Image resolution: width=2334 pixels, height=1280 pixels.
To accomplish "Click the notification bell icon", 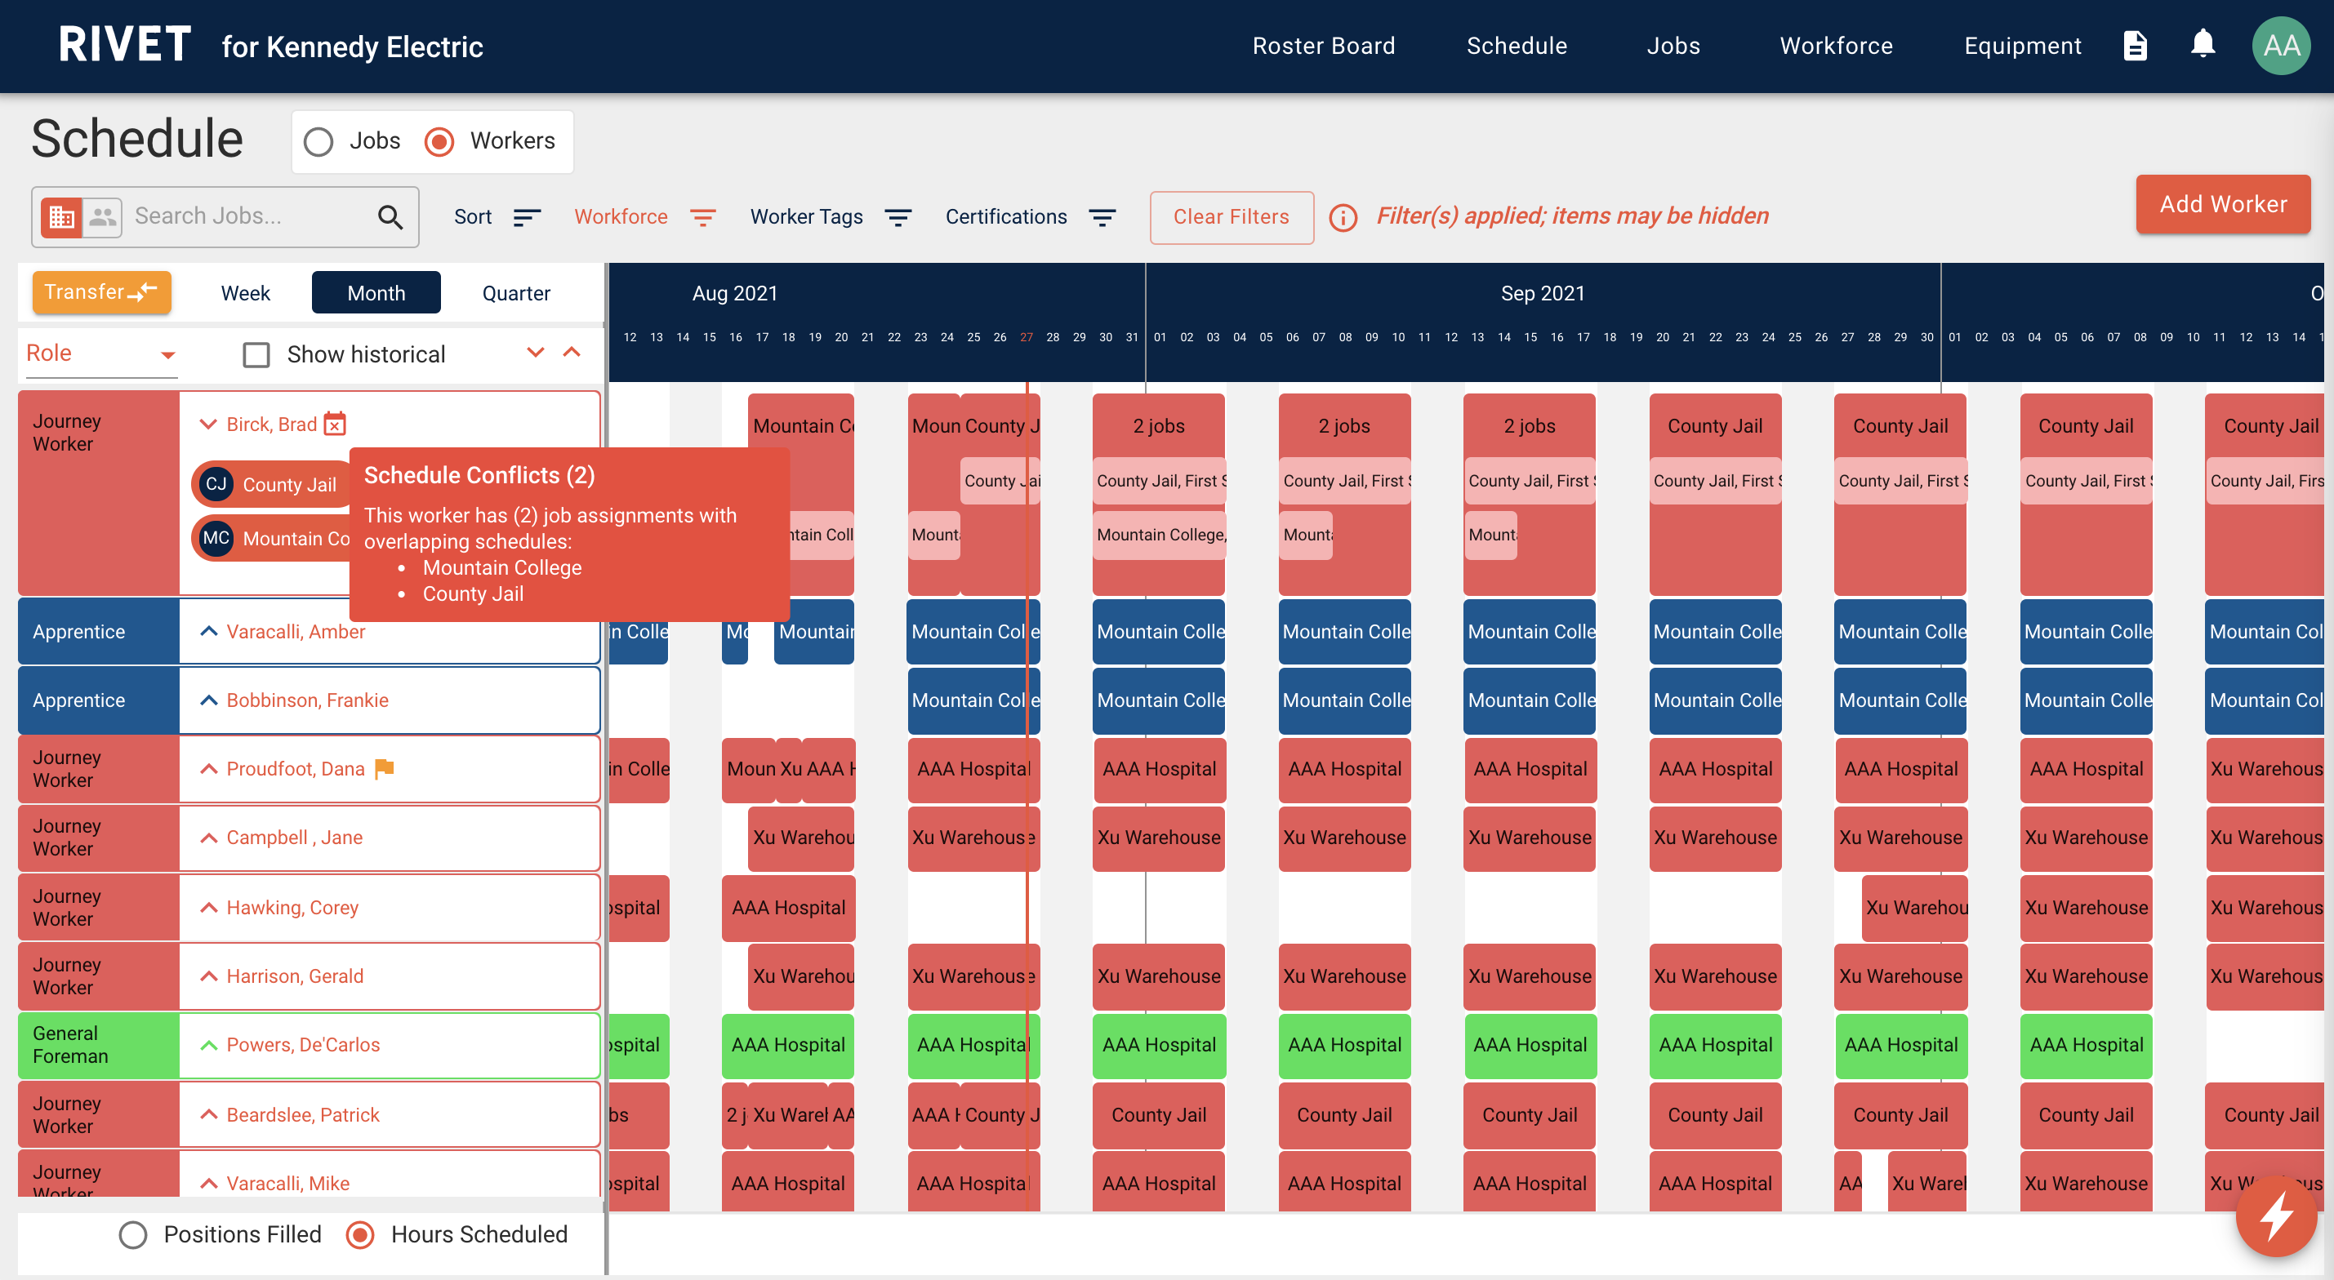I will coord(2202,46).
